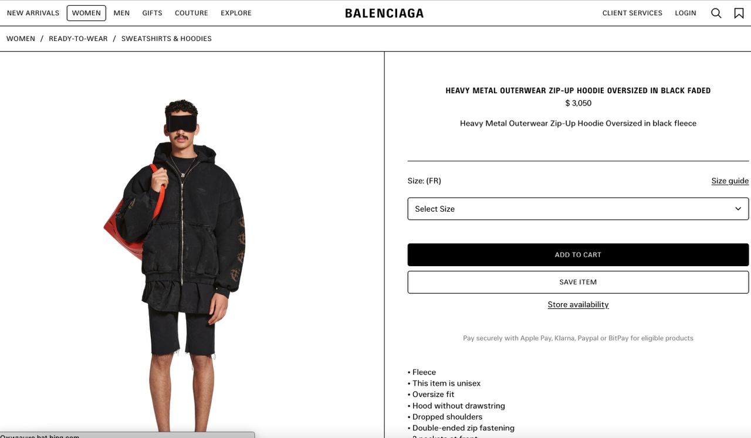Image resolution: width=751 pixels, height=438 pixels.
Task: Click the Login link
Action: click(685, 13)
